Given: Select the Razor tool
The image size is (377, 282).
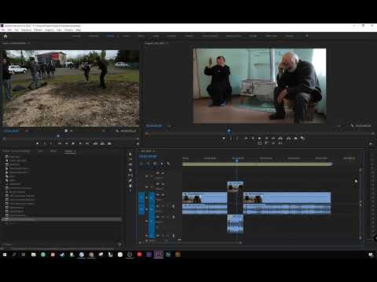Looking at the screenshot, I should tap(130, 170).
